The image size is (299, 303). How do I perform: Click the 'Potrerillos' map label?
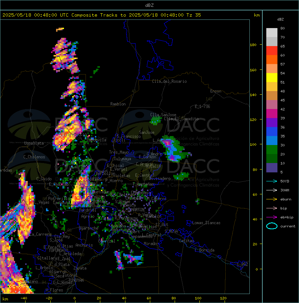click(x=60, y=199)
